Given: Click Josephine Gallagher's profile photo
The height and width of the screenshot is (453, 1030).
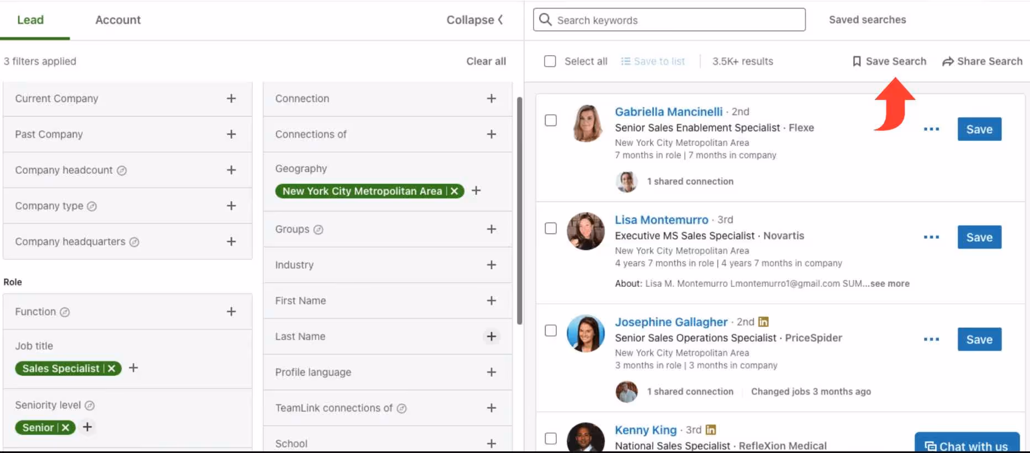Looking at the screenshot, I should (586, 333).
